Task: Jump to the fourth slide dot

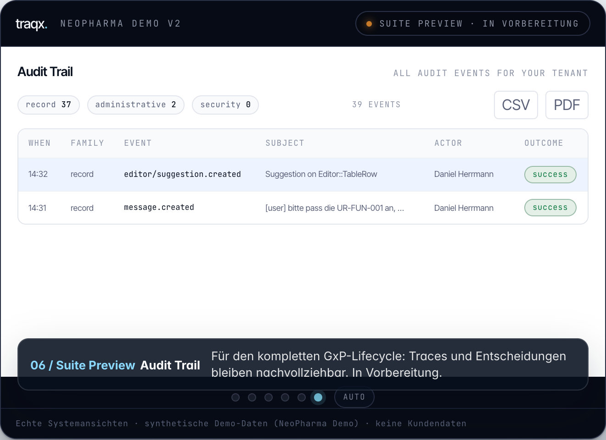Action: click(285, 397)
